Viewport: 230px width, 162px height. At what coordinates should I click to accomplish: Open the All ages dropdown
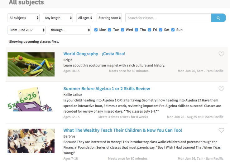85,18
